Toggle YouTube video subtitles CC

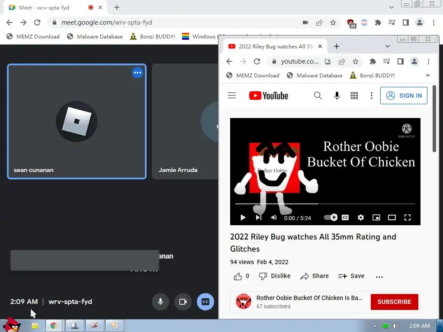click(345, 217)
